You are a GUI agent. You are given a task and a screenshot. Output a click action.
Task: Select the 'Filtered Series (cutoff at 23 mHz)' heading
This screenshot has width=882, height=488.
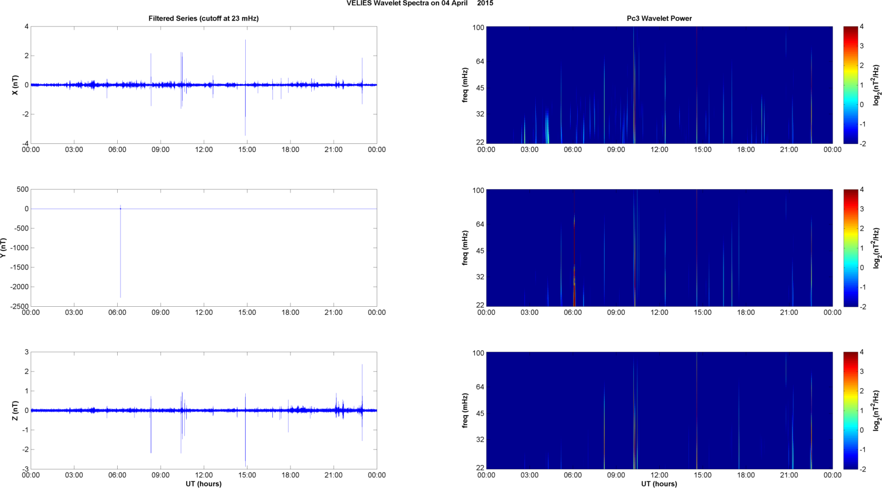(x=203, y=18)
